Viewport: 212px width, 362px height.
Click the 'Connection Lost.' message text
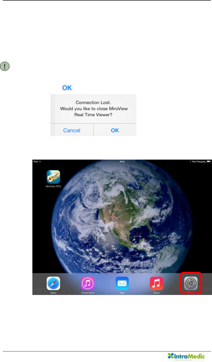pos(94,102)
